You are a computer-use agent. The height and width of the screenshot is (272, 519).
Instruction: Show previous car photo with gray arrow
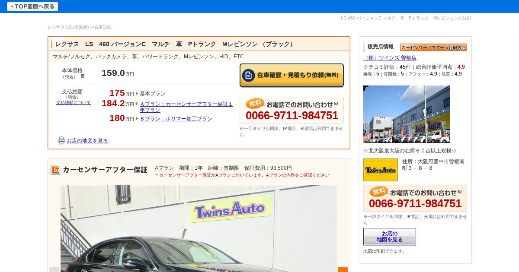(54, 269)
